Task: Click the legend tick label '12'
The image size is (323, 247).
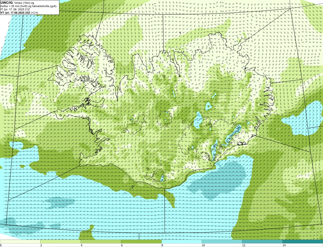Action: (243, 245)
